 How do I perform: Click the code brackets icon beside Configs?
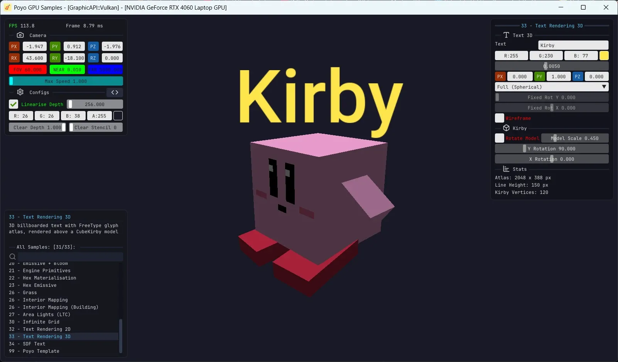(115, 92)
